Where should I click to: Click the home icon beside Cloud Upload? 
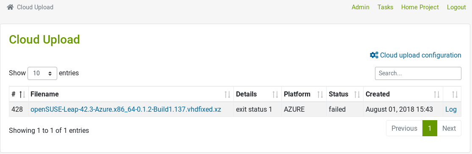click(x=10, y=7)
